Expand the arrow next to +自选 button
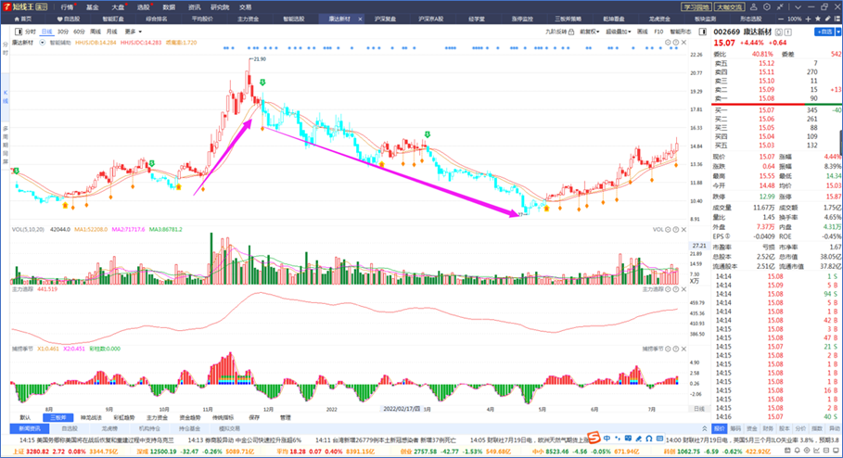 point(838,32)
